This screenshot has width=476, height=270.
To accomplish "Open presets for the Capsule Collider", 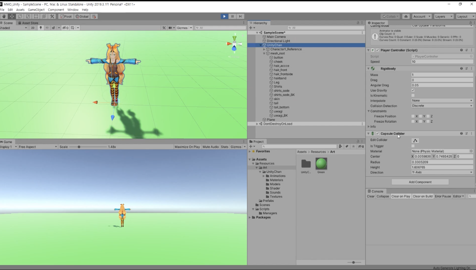I will [466, 134].
